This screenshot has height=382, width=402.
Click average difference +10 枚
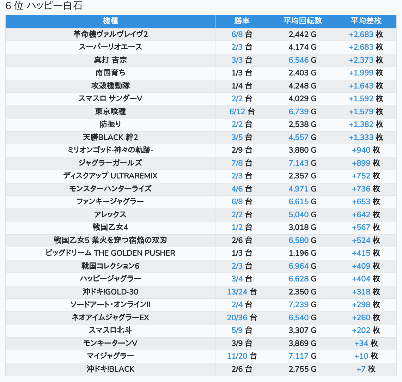pyautogui.click(x=366, y=356)
